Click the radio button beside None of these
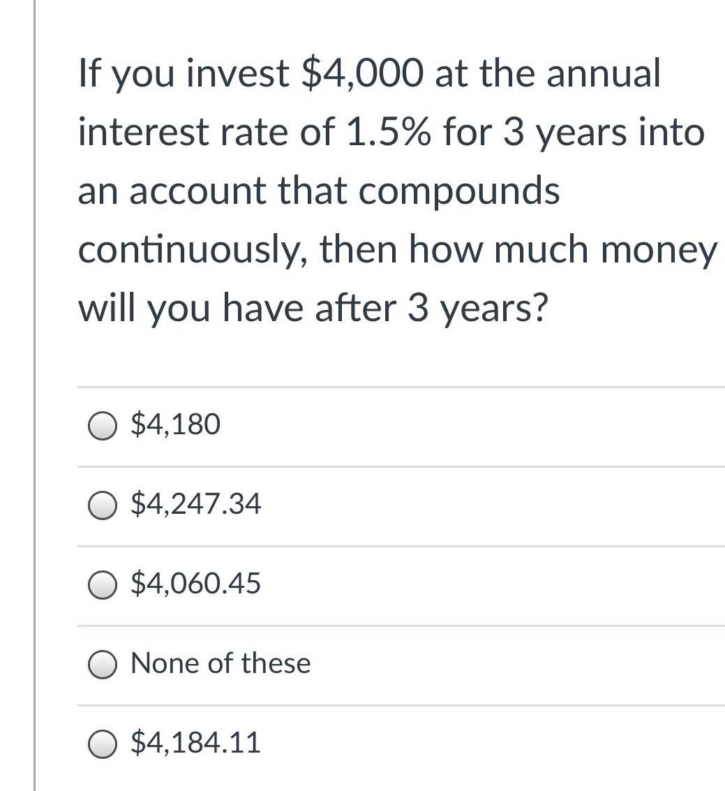The image size is (725, 791). (103, 664)
